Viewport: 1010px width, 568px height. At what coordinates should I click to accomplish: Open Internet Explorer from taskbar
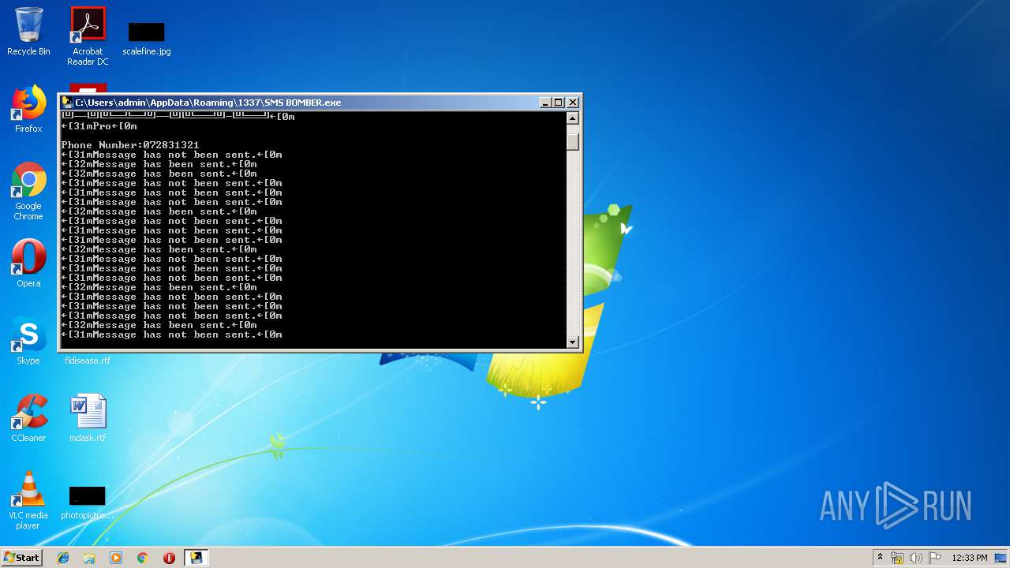click(63, 558)
